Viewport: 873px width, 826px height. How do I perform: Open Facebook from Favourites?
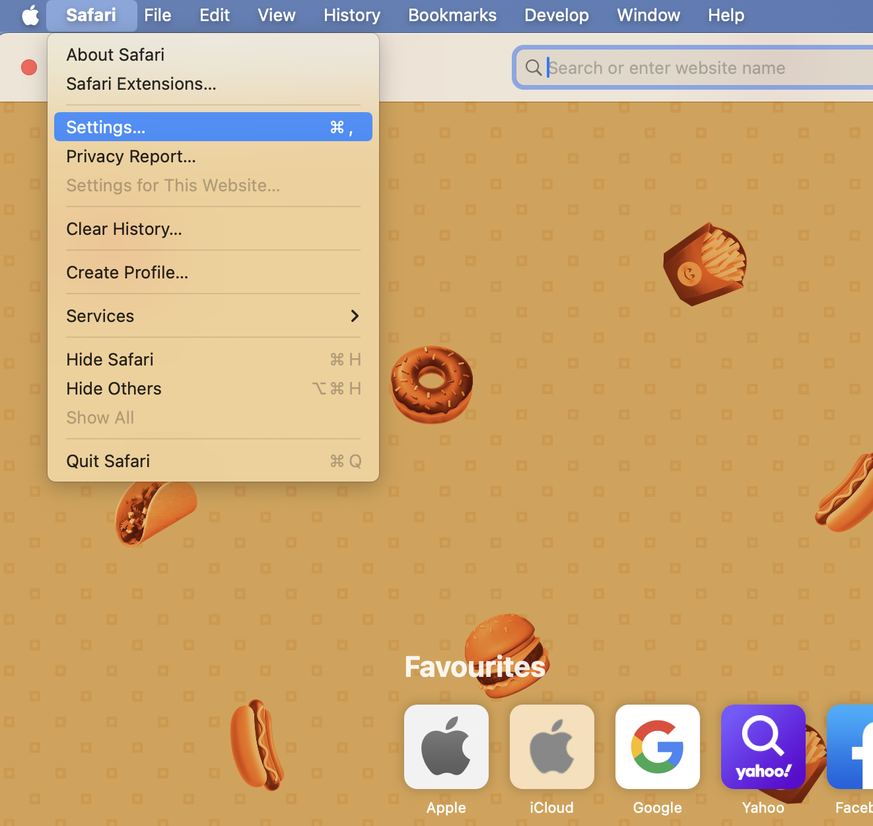tap(855, 746)
